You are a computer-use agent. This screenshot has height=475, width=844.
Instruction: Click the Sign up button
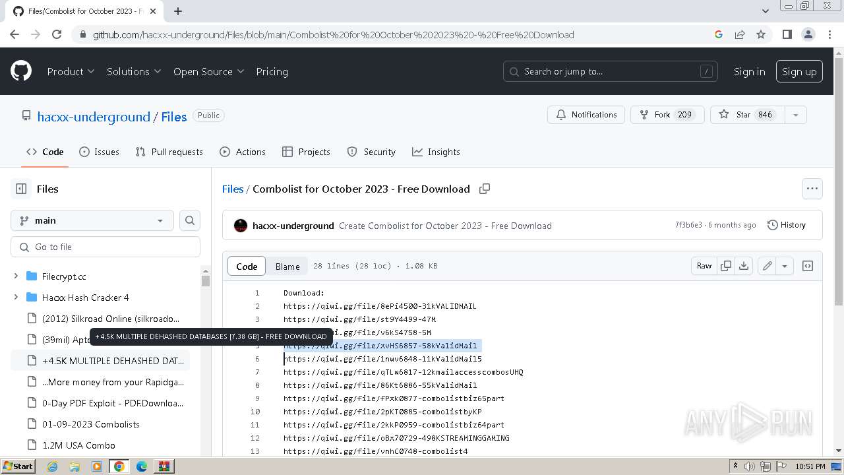799,71
